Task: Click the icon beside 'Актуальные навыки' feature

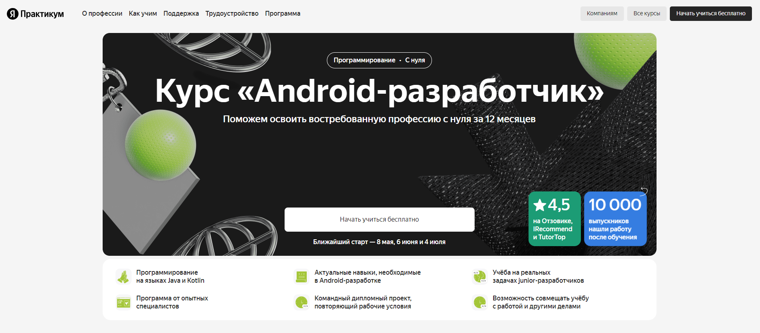Action: 302,277
